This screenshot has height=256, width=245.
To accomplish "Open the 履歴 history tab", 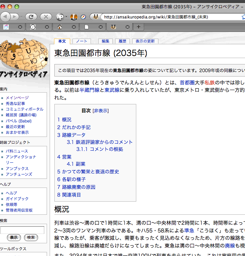I will pyautogui.click(x=122, y=41).
